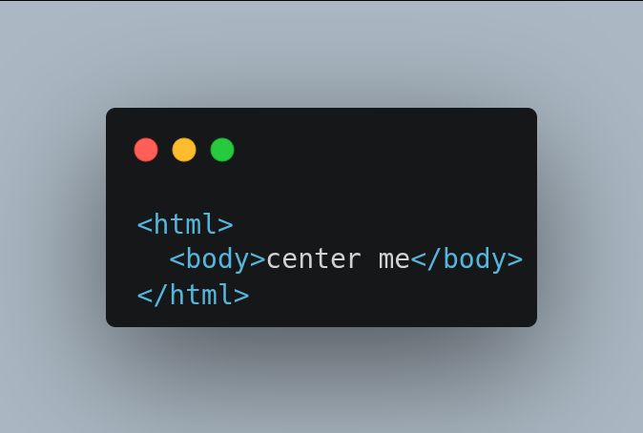This screenshot has width=643, height=433.
Task: Click the yellow minimize dot
Action: pos(184,150)
